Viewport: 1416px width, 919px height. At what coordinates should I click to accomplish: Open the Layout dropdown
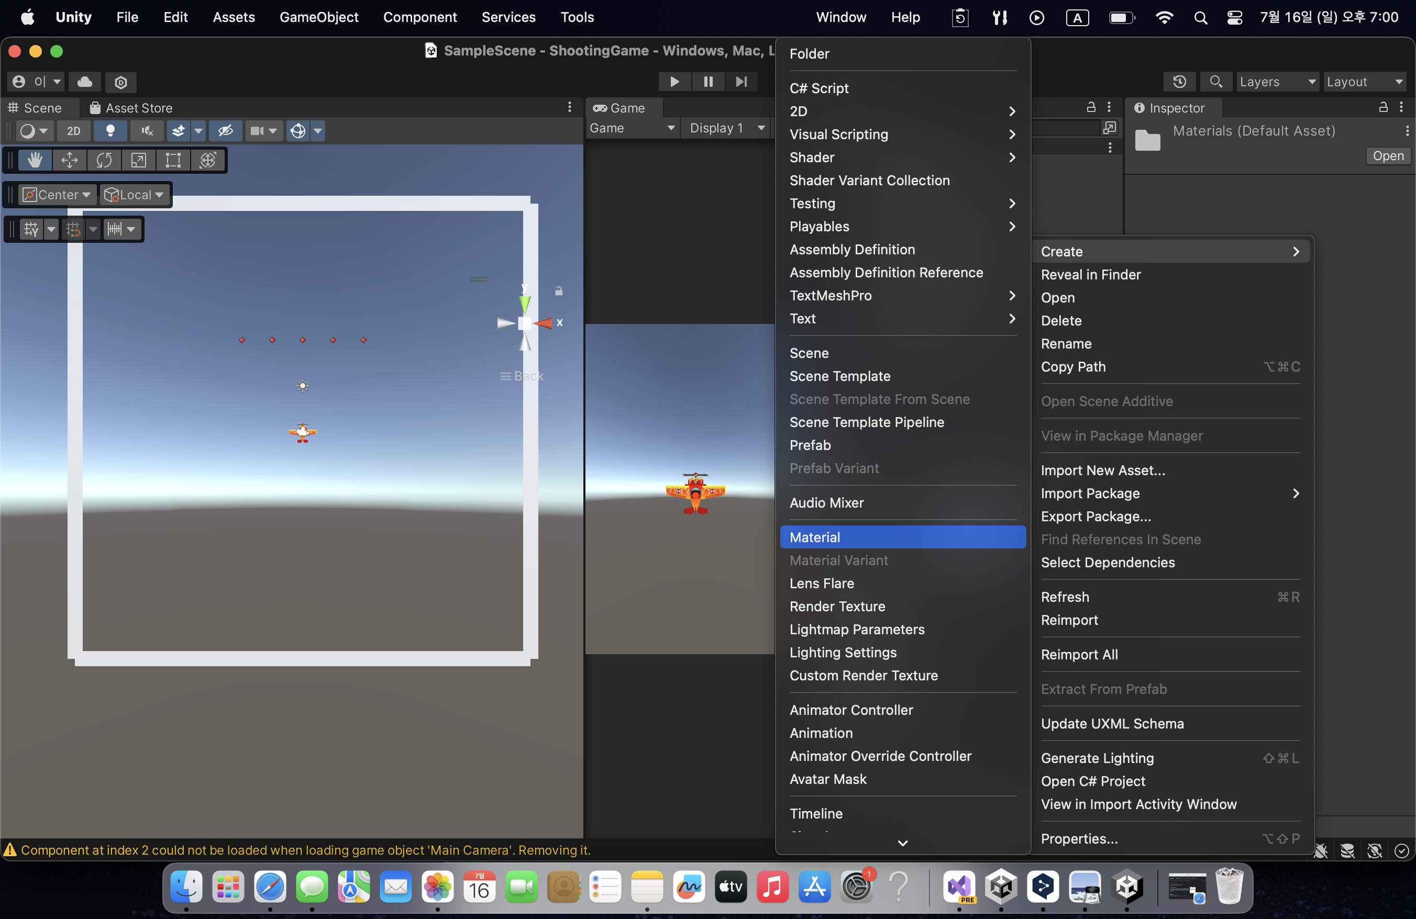coord(1364,82)
